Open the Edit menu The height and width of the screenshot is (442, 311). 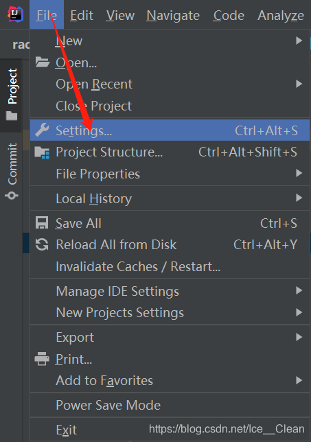tap(82, 15)
